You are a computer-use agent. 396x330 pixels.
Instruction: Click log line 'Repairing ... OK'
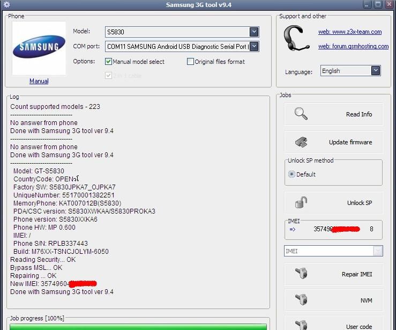click(x=33, y=276)
